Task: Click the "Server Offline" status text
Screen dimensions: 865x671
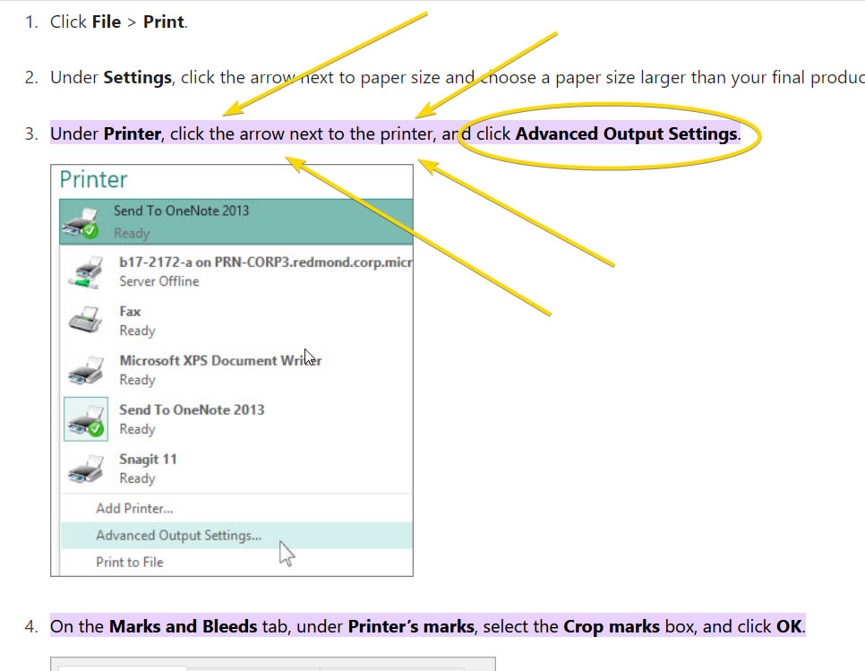Action: click(159, 281)
